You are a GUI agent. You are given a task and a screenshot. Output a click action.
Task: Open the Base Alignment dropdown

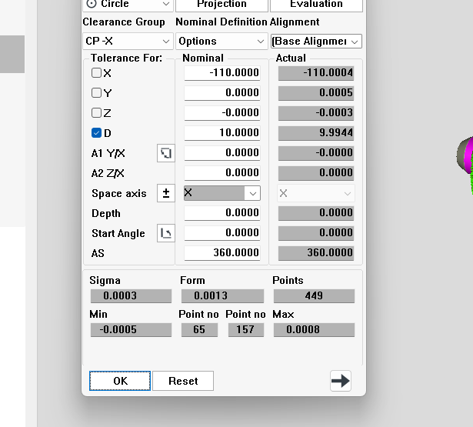coord(315,41)
